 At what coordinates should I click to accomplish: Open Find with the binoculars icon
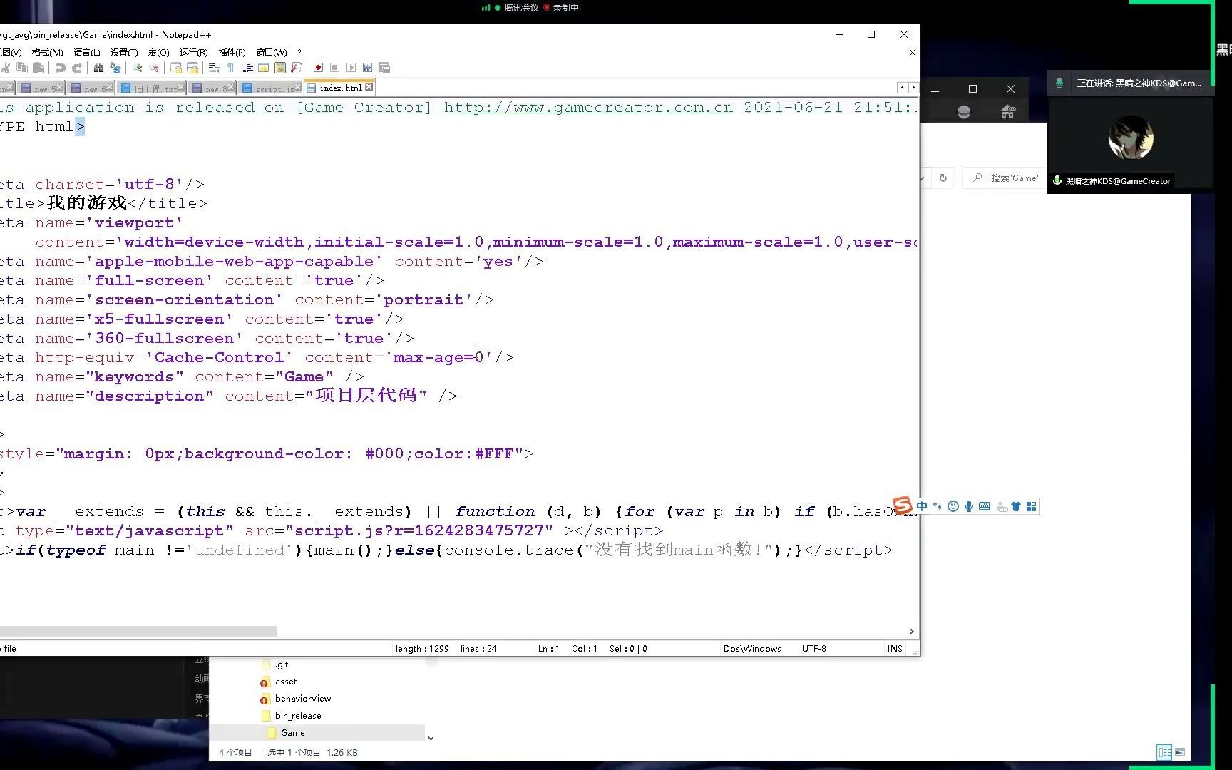coord(98,68)
